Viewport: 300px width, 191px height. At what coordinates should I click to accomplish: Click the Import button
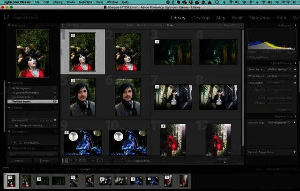coord(19,161)
